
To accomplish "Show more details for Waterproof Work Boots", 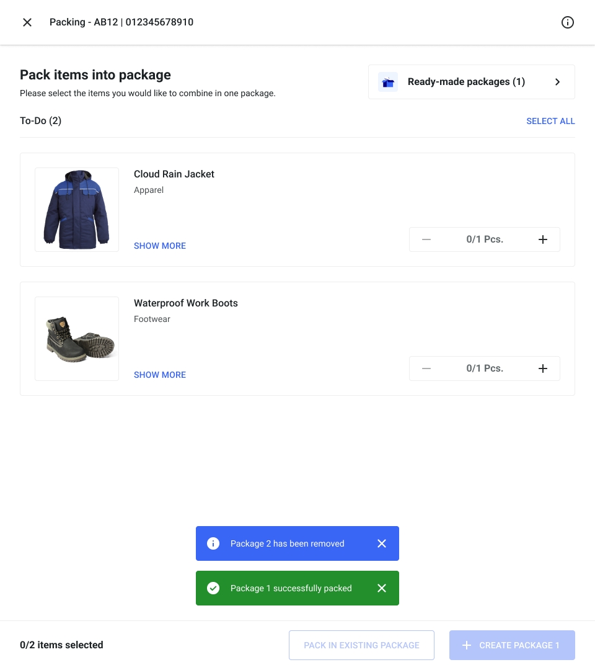I will tap(160, 375).
